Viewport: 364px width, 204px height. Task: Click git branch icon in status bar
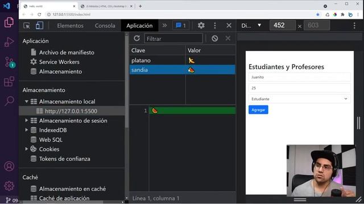point(8,200)
